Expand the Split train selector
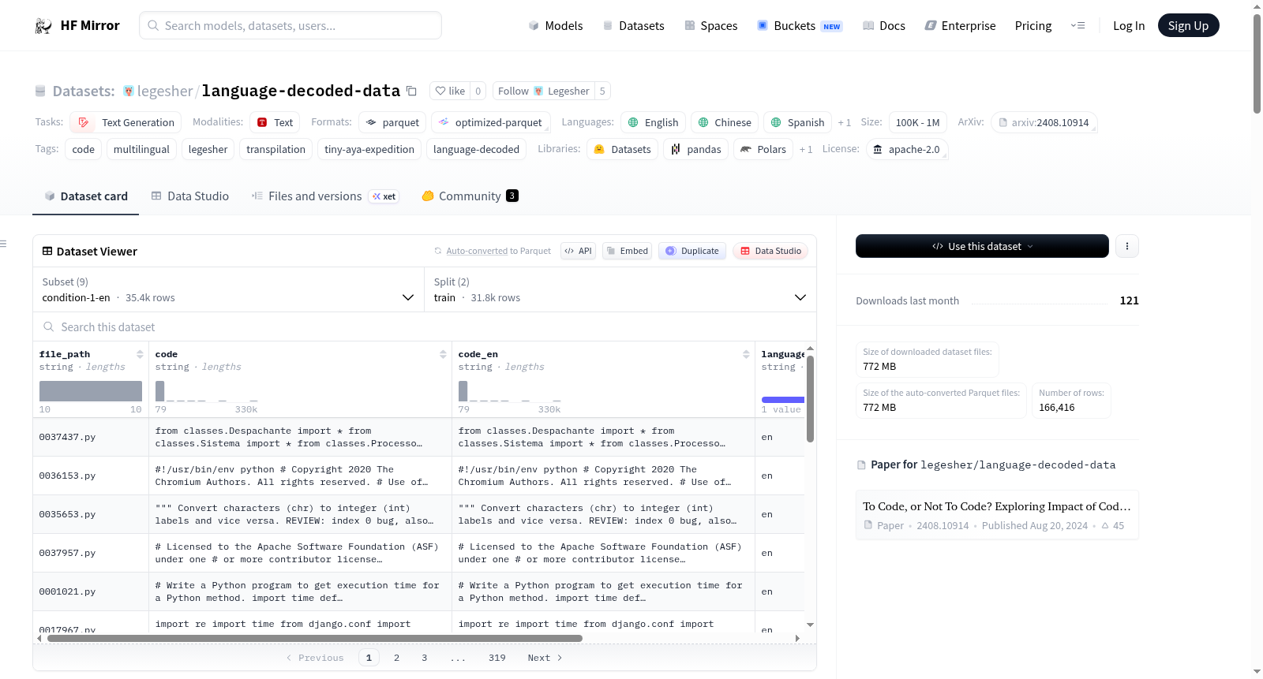This screenshot has height=679, width=1263. (x=620, y=289)
